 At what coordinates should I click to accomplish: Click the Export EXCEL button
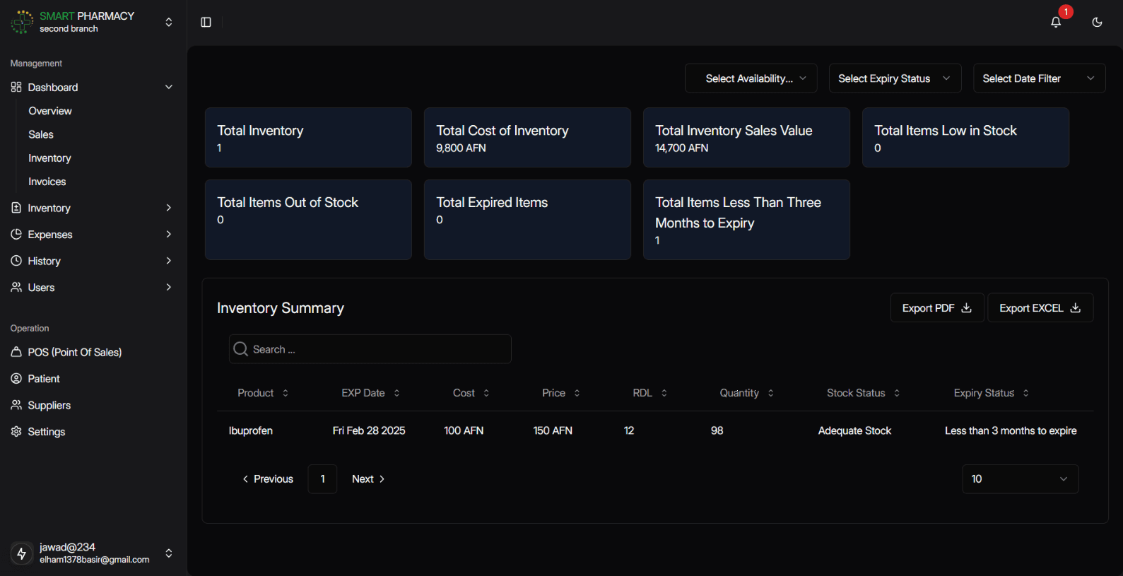[x=1040, y=308]
